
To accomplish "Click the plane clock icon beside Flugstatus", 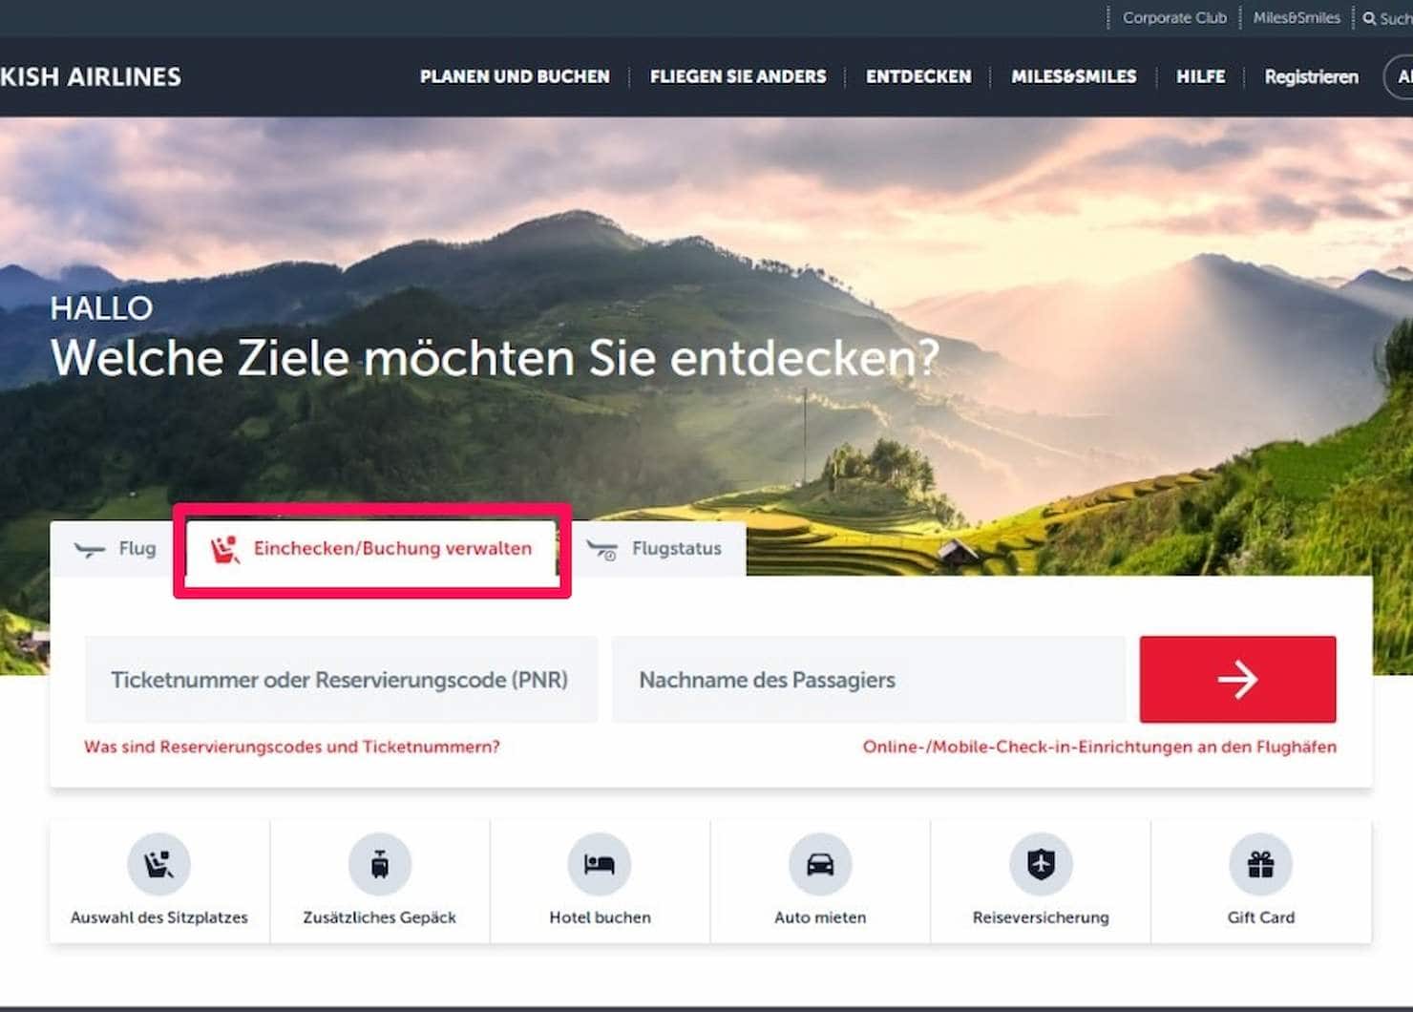I will tap(602, 549).
